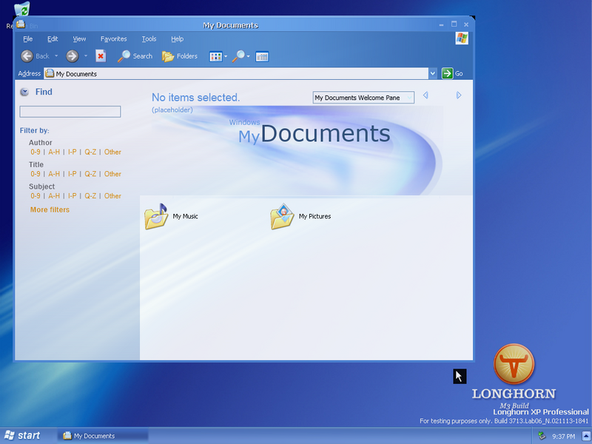Open the Favorites menu
Screen dimensions: 592x444
coord(114,39)
